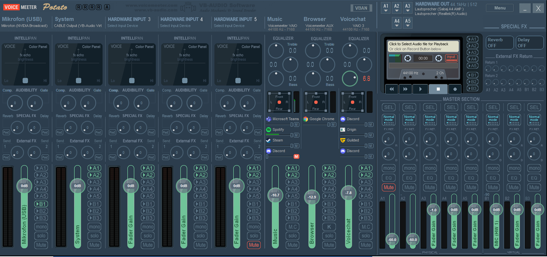
Task: Unmute the A1 master bus
Action: click(x=389, y=187)
